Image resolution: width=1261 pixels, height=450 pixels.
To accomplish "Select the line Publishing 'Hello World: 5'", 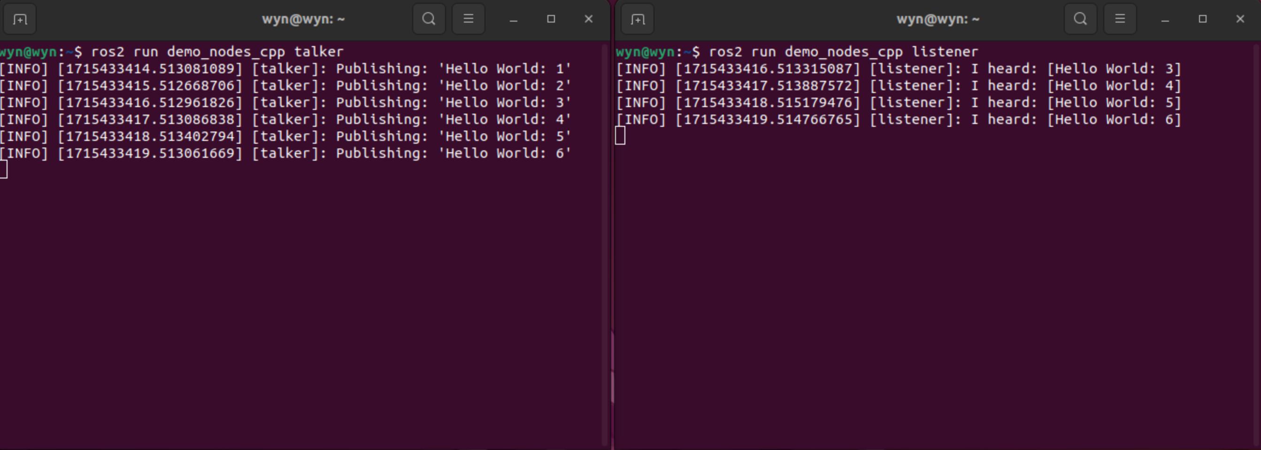I will pyautogui.click(x=285, y=136).
